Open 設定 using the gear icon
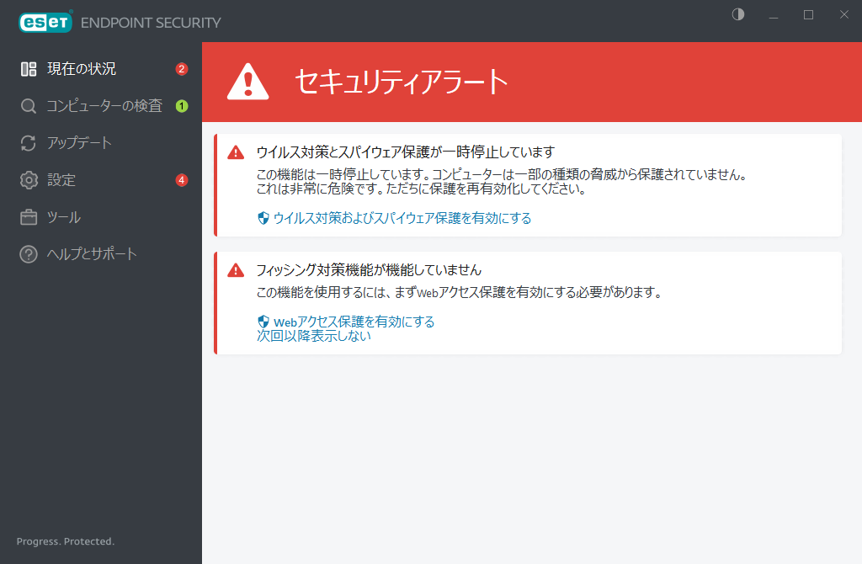 (x=28, y=180)
